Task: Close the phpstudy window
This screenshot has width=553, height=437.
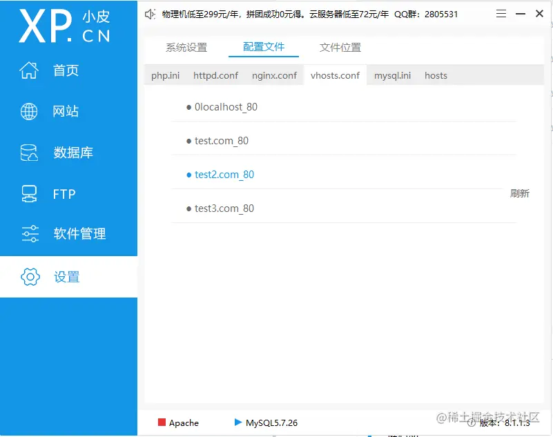Action: pyautogui.click(x=539, y=14)
